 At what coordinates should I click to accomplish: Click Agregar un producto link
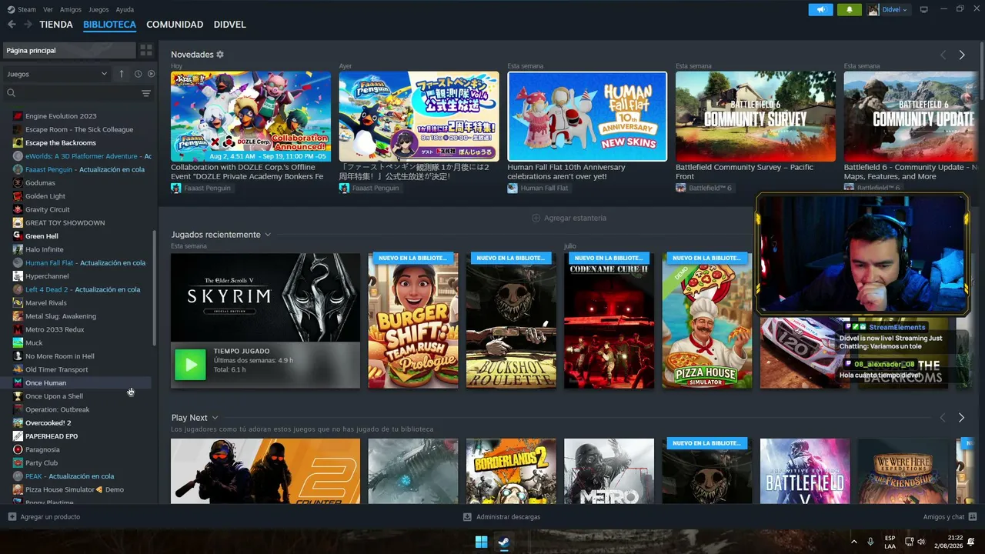(x=50, y=517)
